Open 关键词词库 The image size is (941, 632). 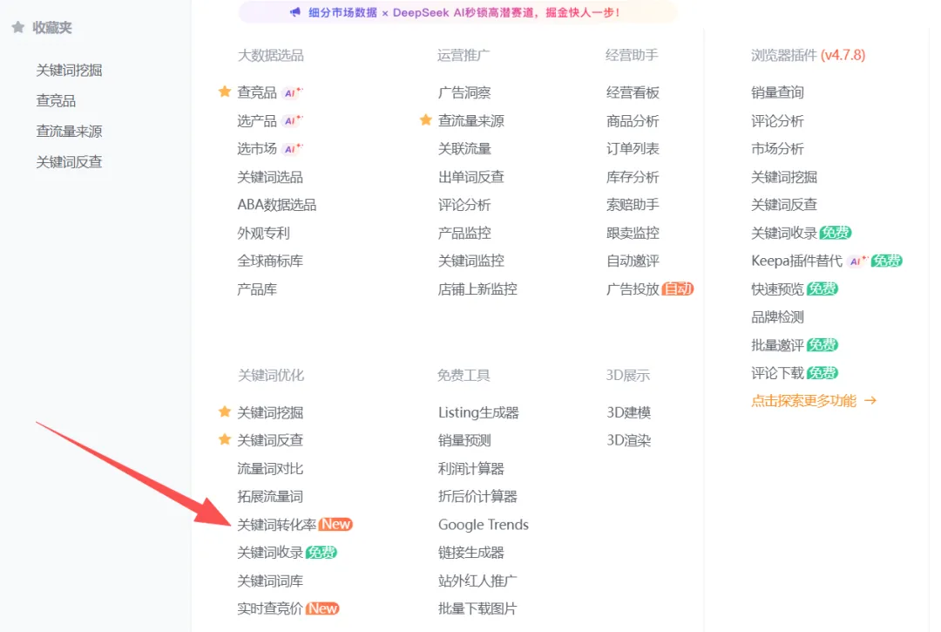[x=270, y=581]
